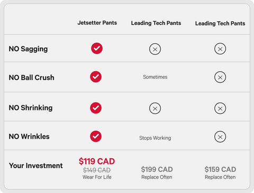This screenshot has width=254, height=193.
Task: Click the red checkmark in NO Wrinkles row
Action: [x=96, y=136]
